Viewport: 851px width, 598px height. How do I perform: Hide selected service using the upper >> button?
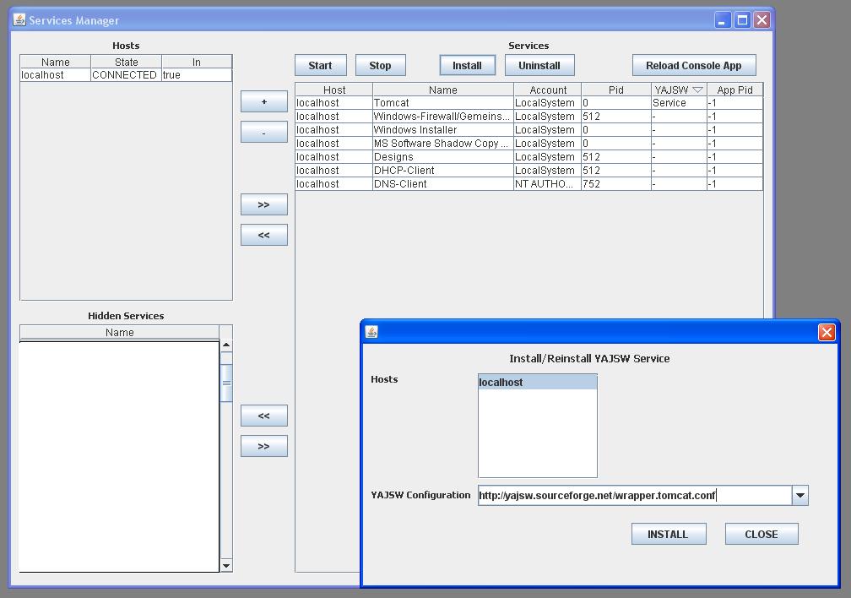(x=264, y=204)
